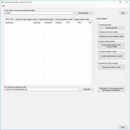130x130 pixels.
Task: Open the File menu
Action: (x=4, y=6)
